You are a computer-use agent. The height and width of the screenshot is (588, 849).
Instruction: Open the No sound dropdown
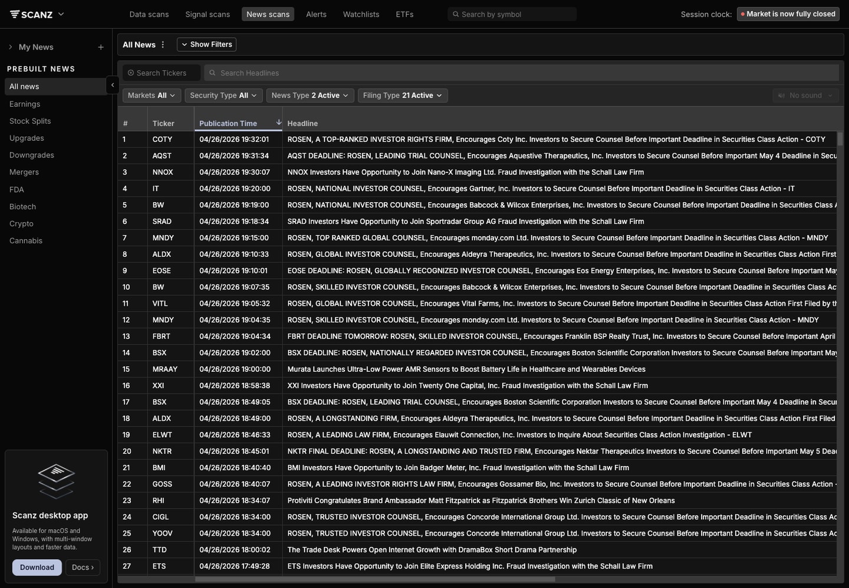[805, 95]
